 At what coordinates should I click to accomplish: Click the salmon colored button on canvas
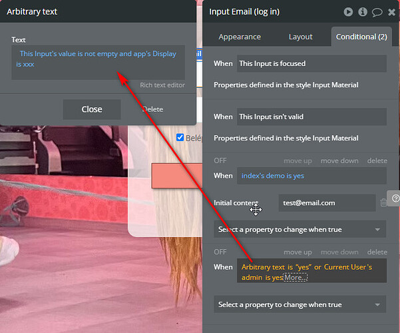(177, 176)
